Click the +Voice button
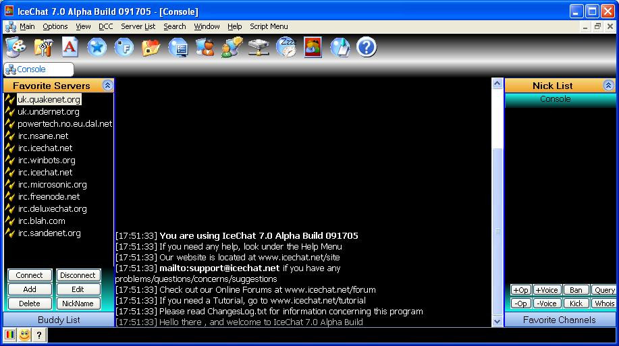The image size is (619, 346). (x=547, y=290)
